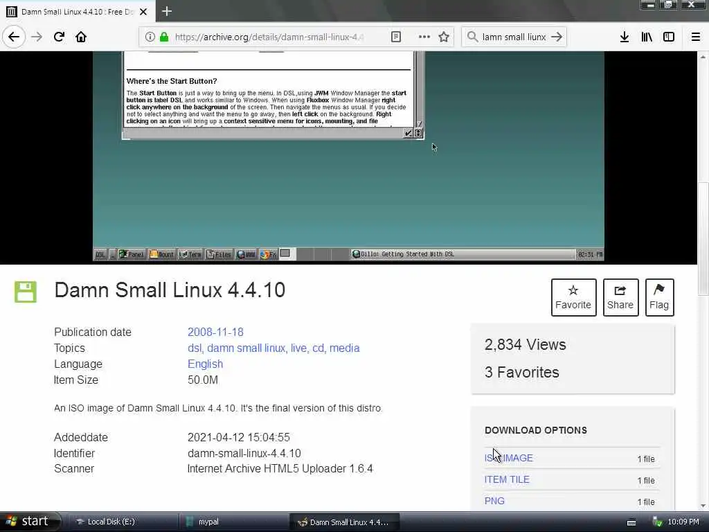709x532 pixels.
Task: Select Damn Small Linux taskbar button
Action: (x=344, y=522)
